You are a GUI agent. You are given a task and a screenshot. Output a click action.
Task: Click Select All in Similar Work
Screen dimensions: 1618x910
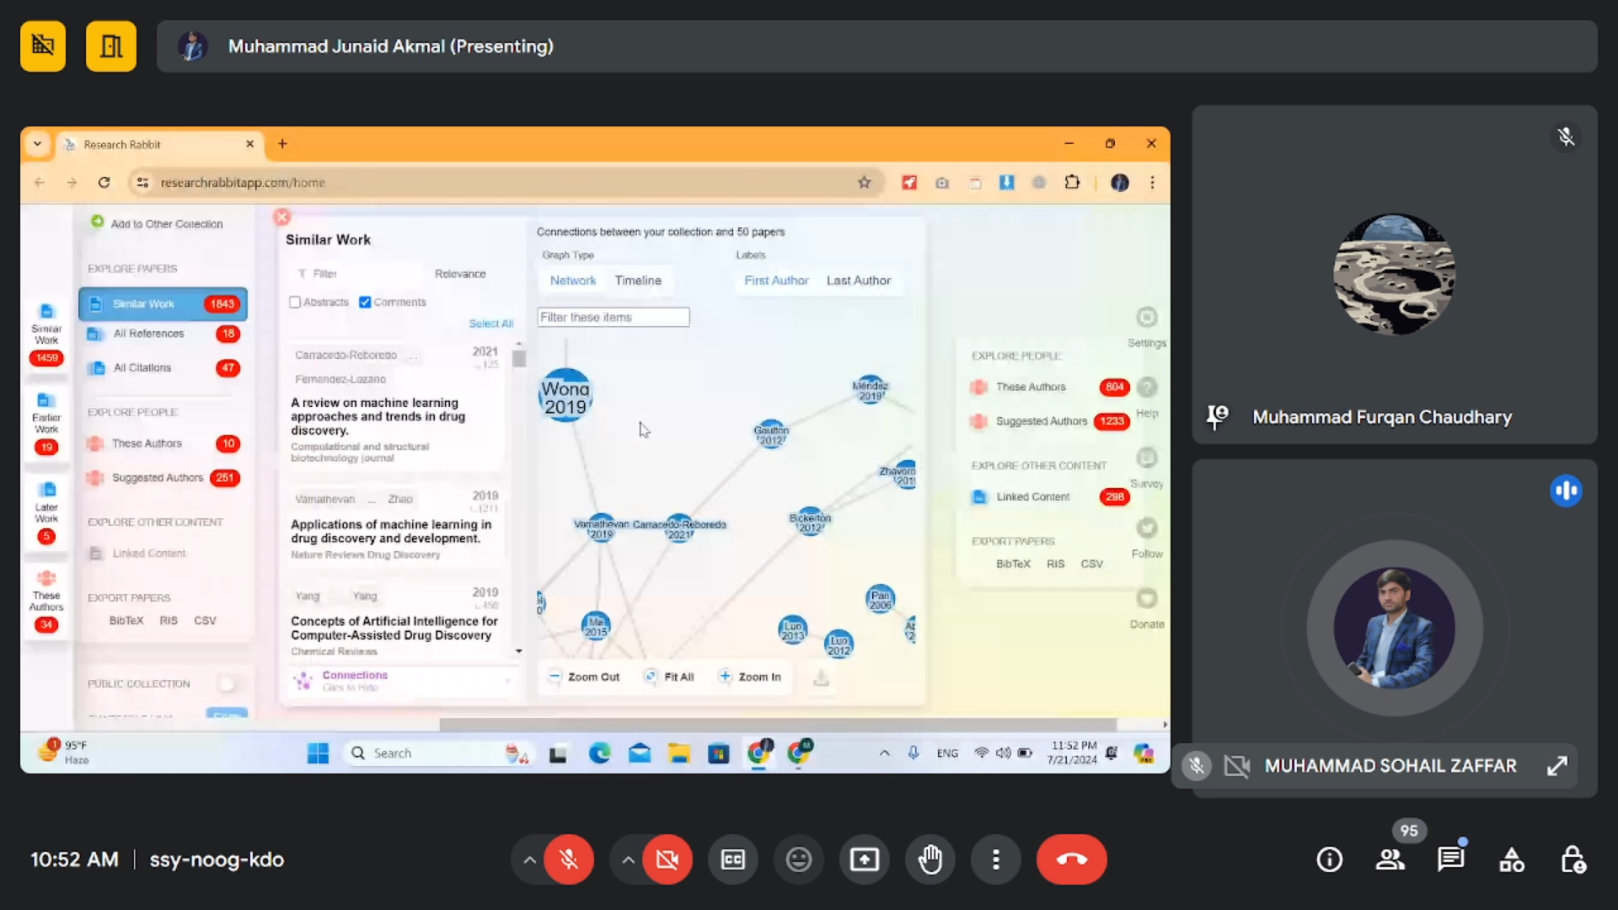tap(490, 324)
